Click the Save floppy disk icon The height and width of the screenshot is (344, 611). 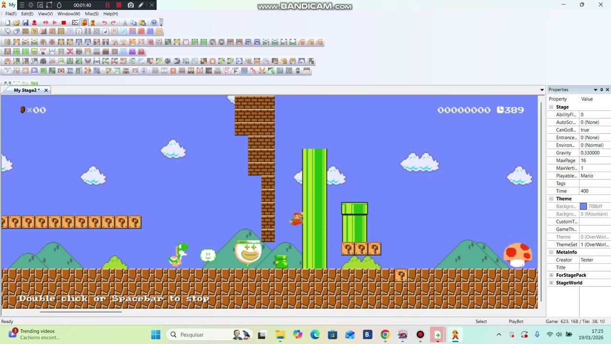pyautogui.click(x=25, y=22)
